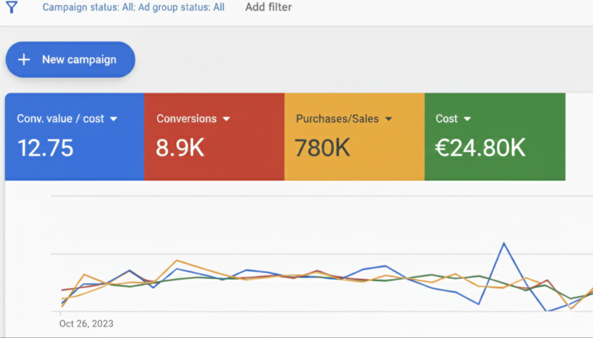Viewport: 593px width, 338px height.
Task: Click the funnel filter icon
Action: [x=12, y=7]
